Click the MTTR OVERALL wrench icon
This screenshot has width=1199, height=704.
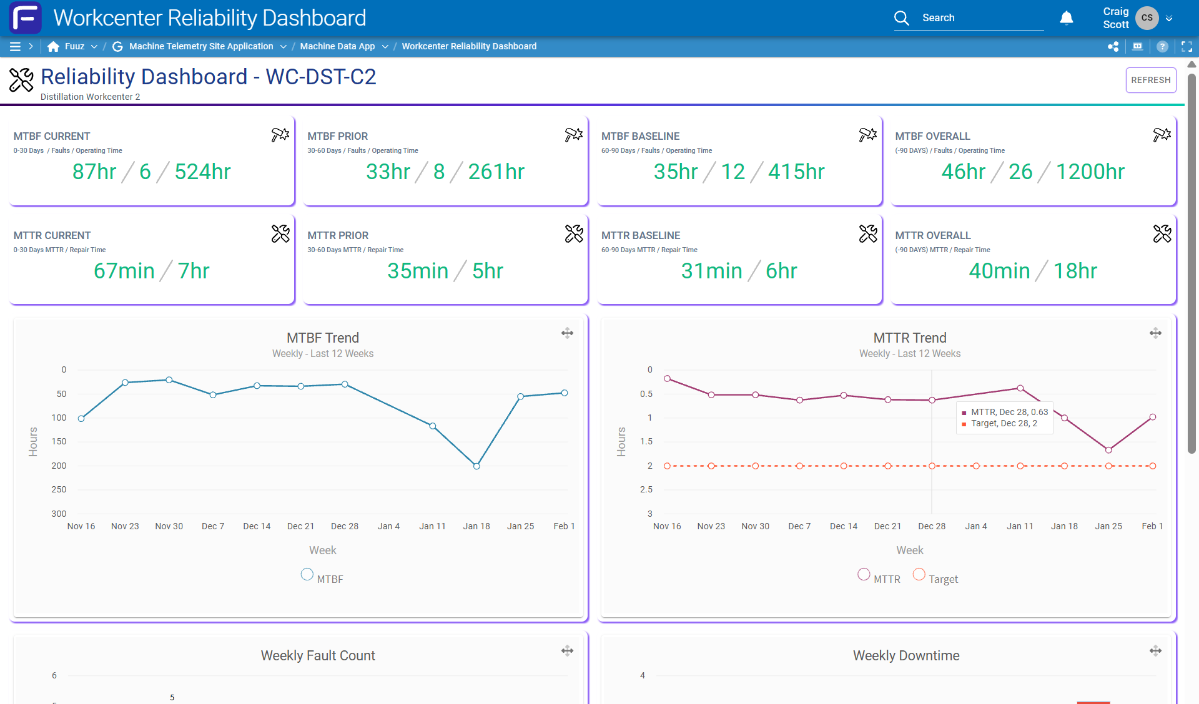click(x=1162, y=233)
